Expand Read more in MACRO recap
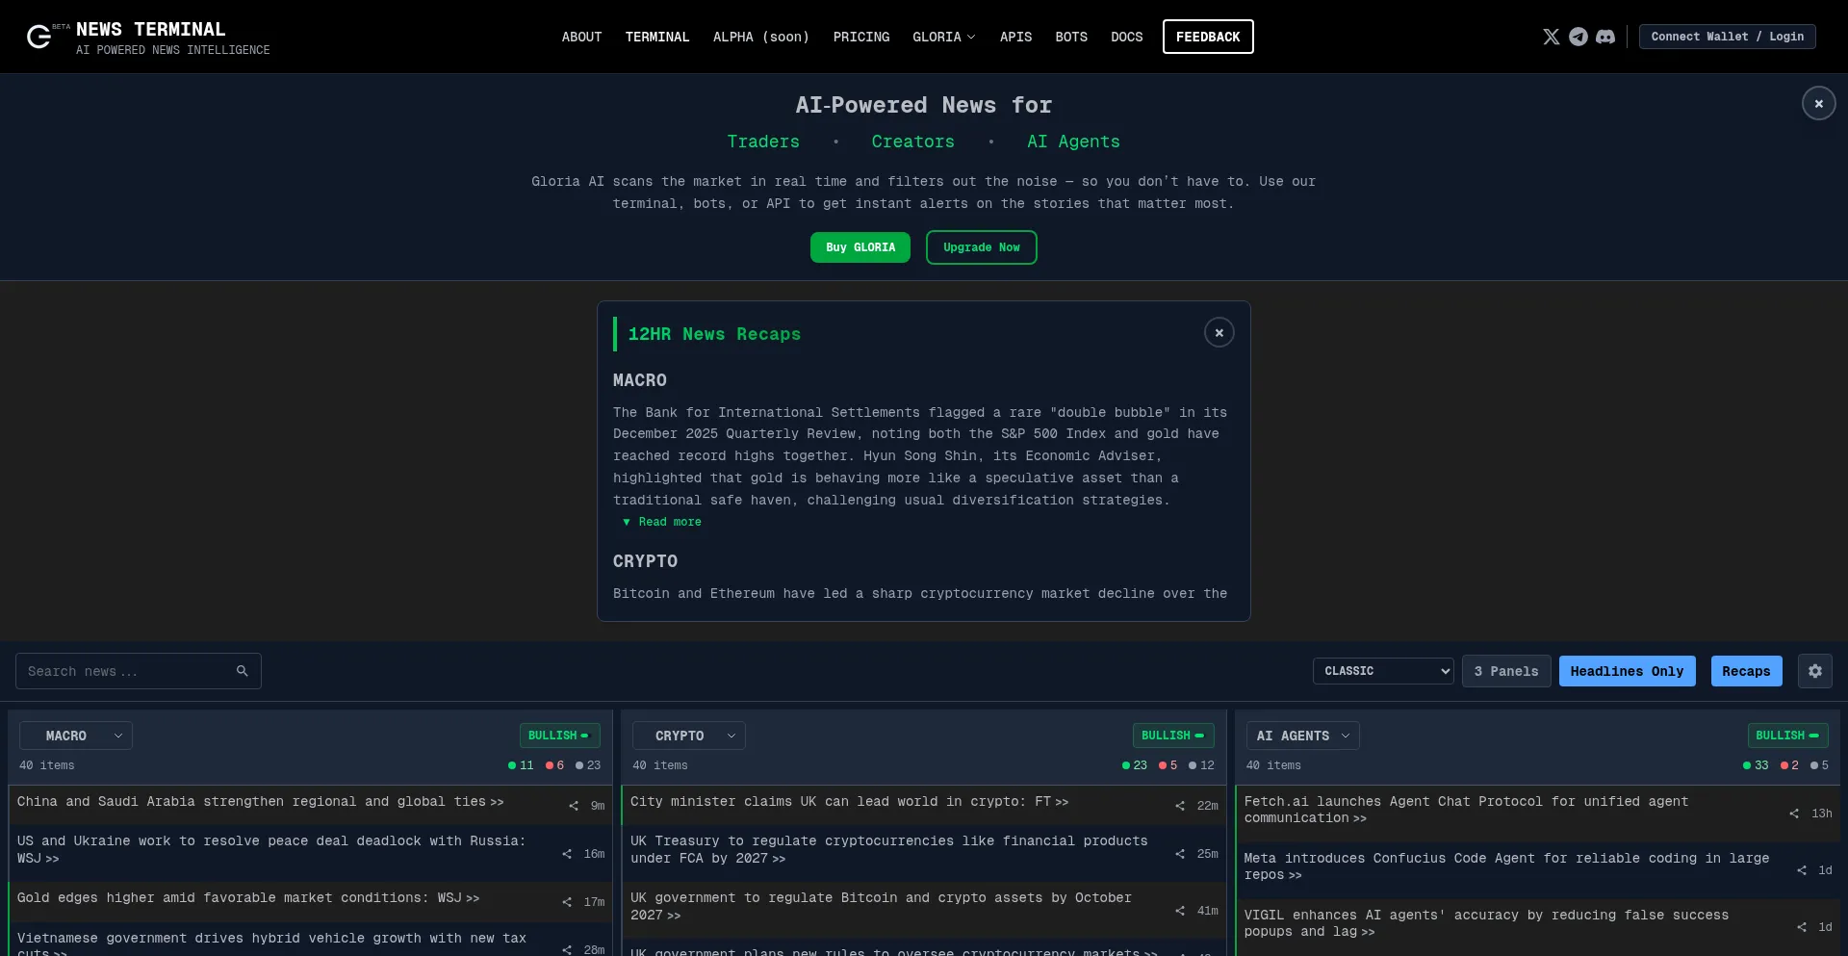The image size is (1848, 956). click(663, 522)
